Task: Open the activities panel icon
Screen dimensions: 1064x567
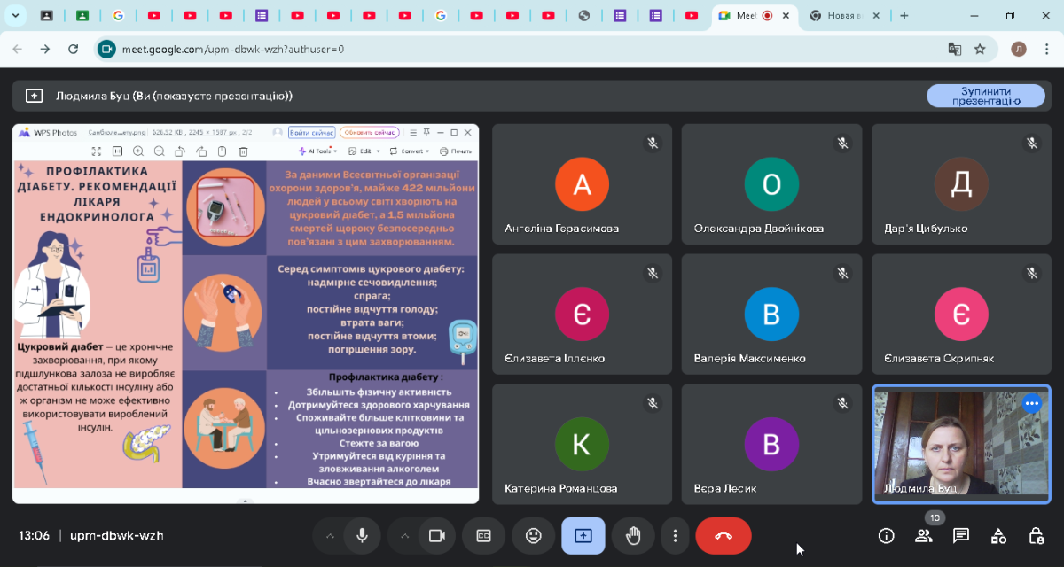Action: click(998, 536)
